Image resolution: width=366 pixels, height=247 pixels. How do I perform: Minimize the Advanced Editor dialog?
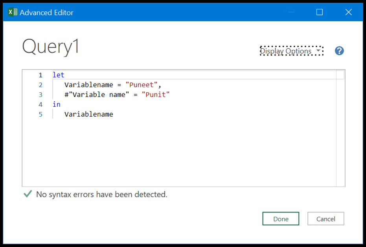point(291,12)
